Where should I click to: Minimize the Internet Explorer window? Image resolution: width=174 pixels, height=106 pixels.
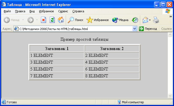point(157,5)
